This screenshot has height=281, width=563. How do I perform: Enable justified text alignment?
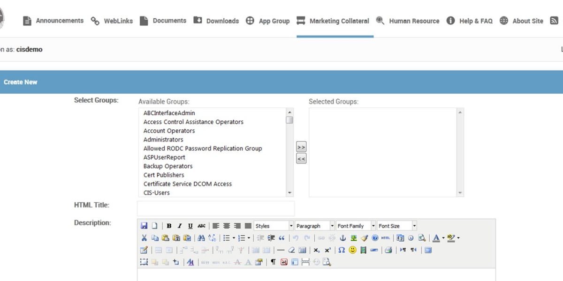coord(247,225)
